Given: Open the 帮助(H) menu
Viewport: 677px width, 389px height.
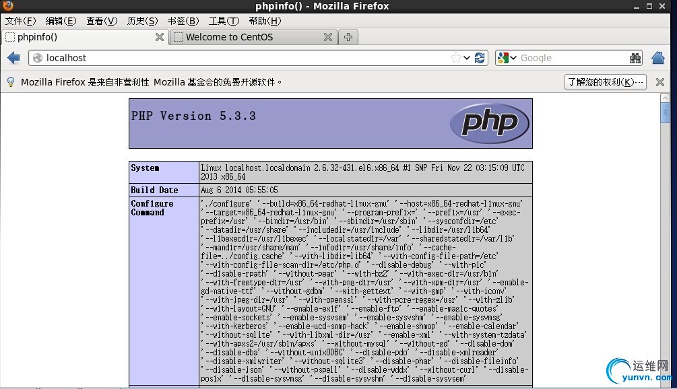Looking at the screenshot, I should tap(265, 21).
